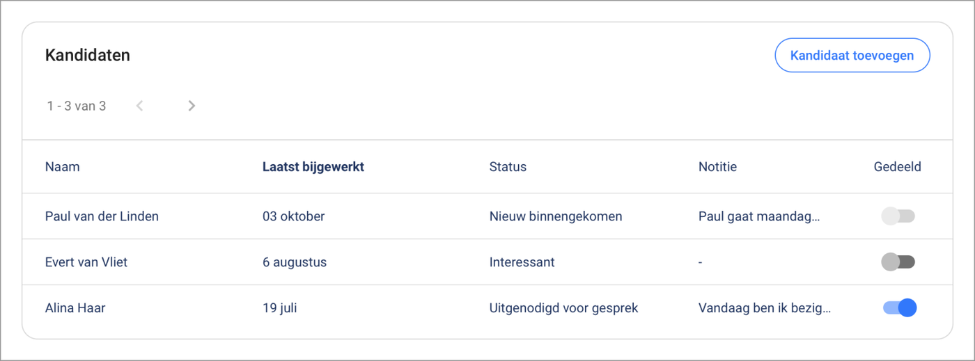Open candidate Evert van Vliet

click(x=86, y=262)
